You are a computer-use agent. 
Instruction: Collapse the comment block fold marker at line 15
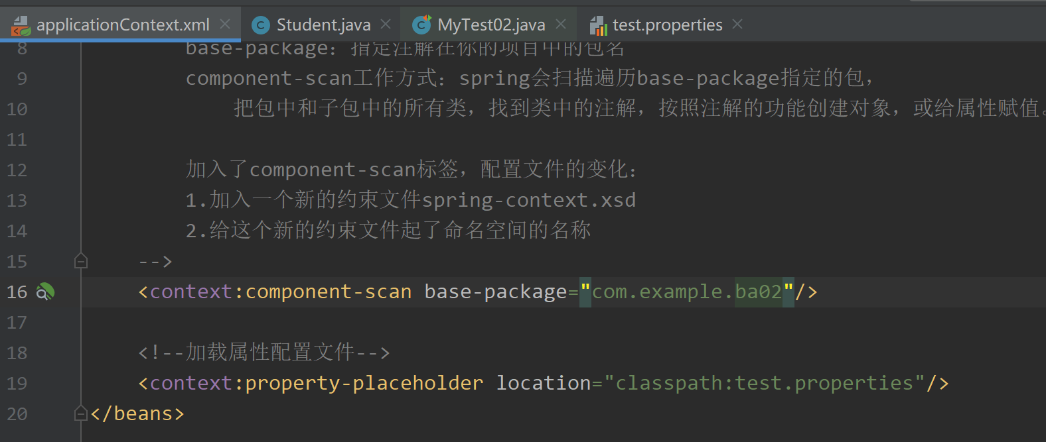81,261
